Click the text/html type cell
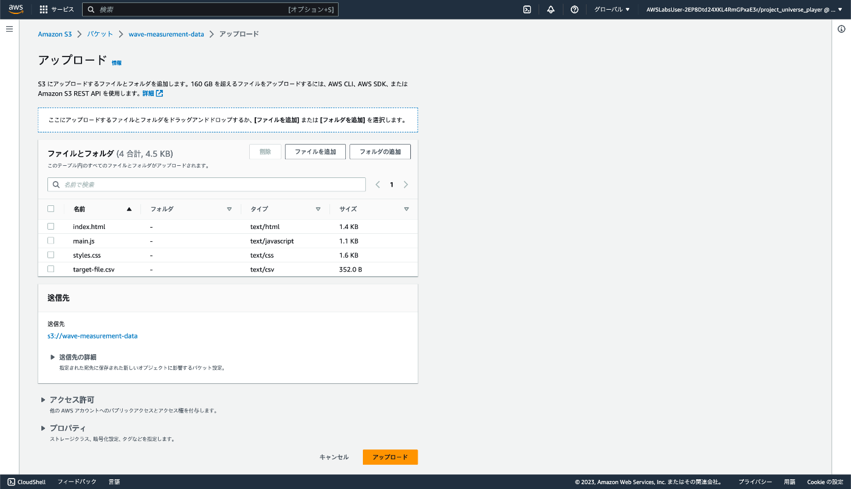Image resolution: width=851 pixels, height=489 pixels. point(265,227)
